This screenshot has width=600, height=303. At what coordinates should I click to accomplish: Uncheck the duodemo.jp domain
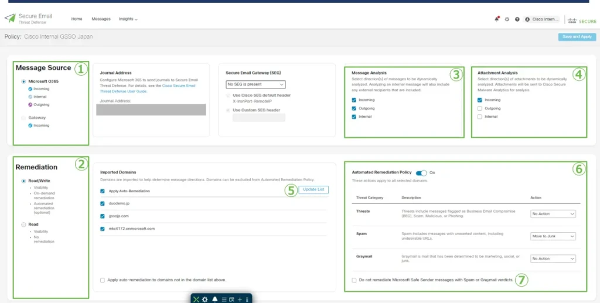(x=102, y=203)
